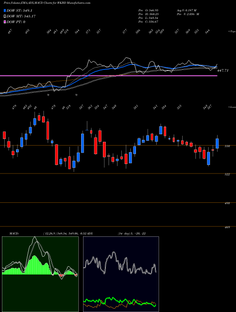
Task: Select the 'DOW PT: 0' legend text
Action: (16, 22)
